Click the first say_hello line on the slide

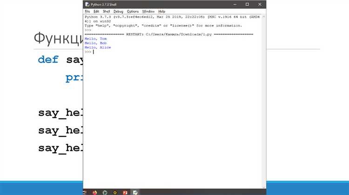pos(60,113)
